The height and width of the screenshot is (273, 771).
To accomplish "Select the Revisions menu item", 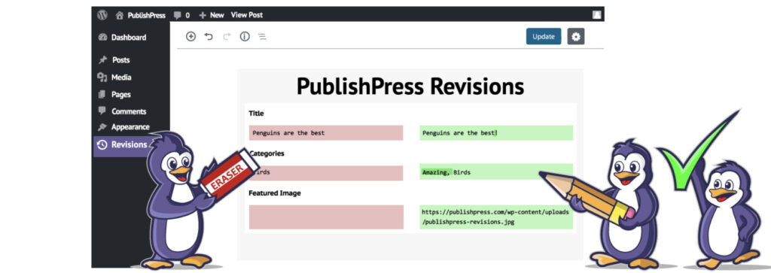I will click(x=130, y=144).
